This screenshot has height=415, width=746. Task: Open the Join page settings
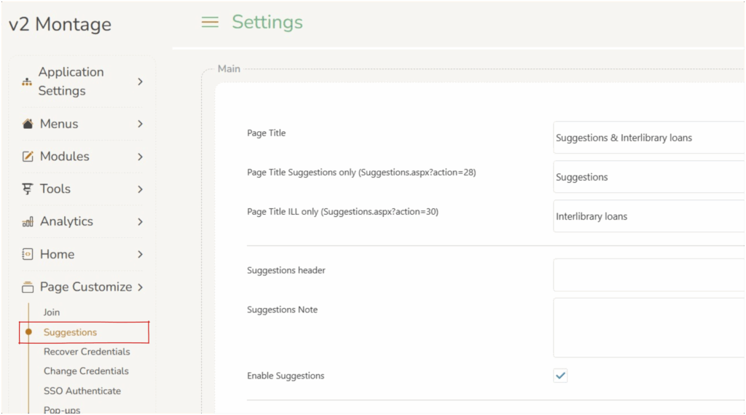coord(52,312)
